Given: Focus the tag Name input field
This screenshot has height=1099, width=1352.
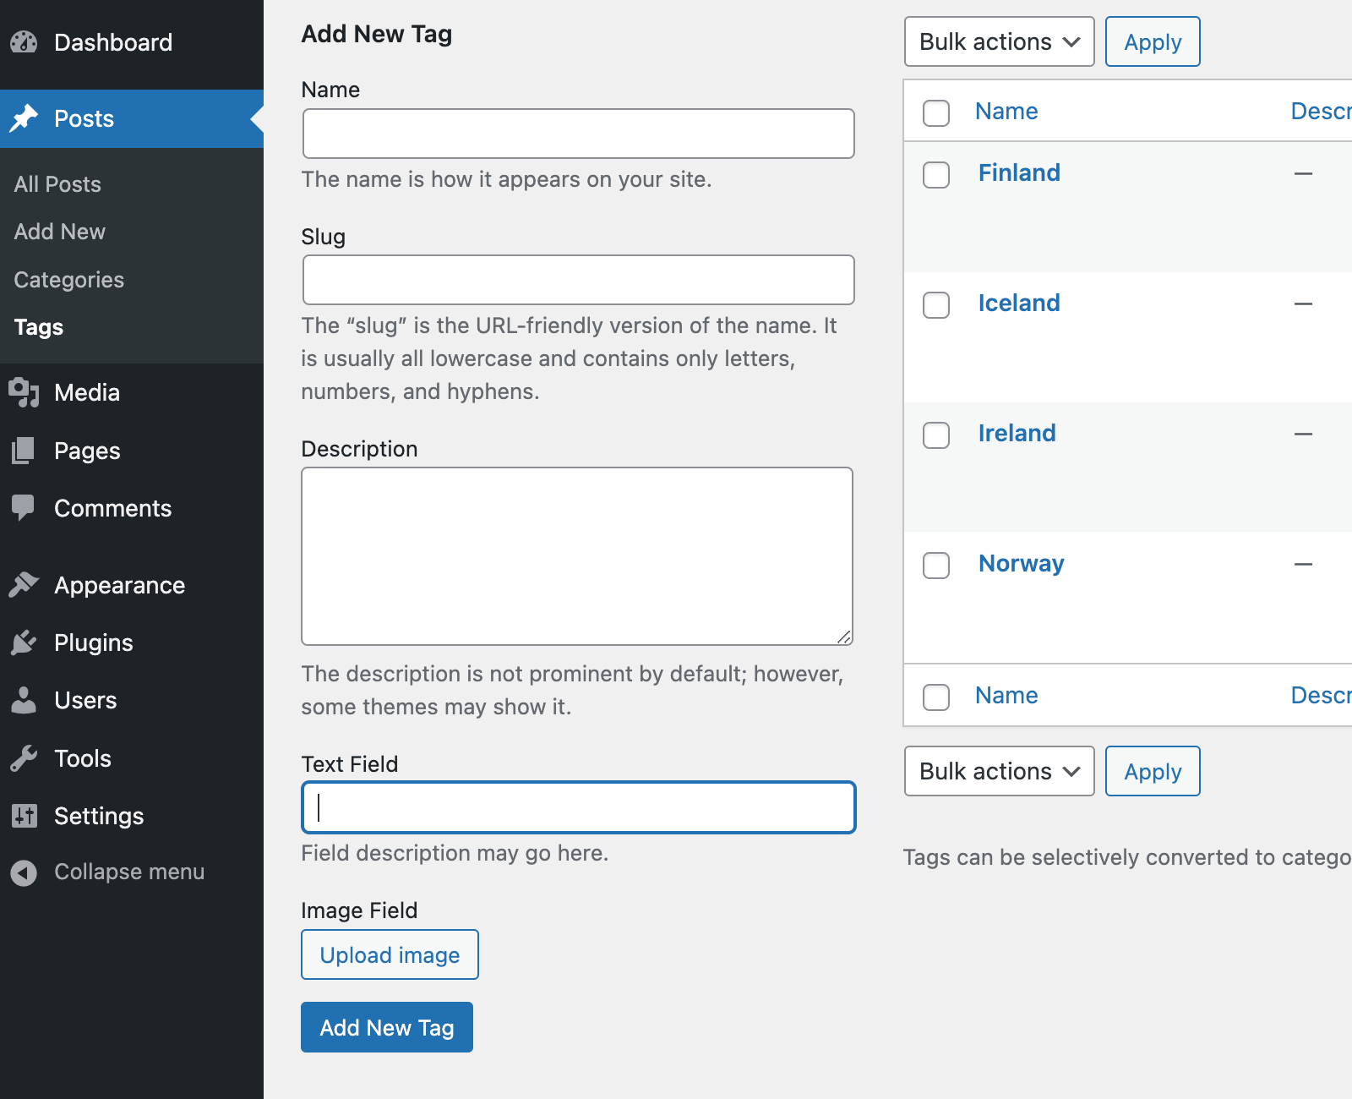Looking at the screenshot, I should tap(578, 134).
